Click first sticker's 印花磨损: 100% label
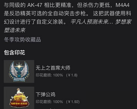This screenshot has height=109, width=137. click(49, 75)
